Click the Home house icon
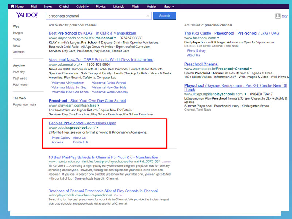Screen dimensions: 292x219 click(x=12, y=6)
